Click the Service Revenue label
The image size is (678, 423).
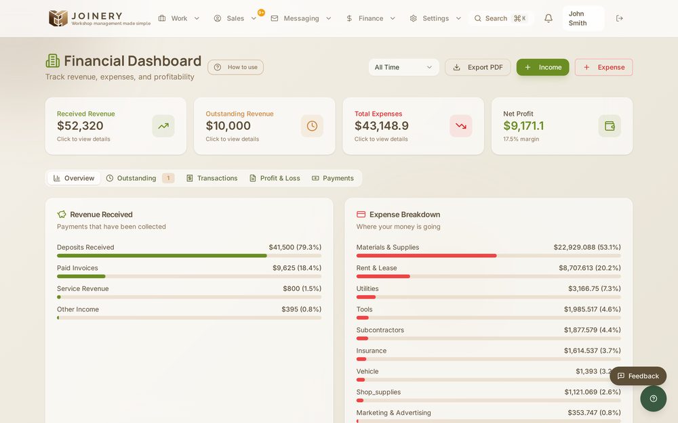pos(83,289)
